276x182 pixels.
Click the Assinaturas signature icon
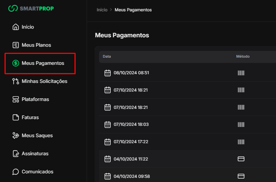pyautogui.click(x=16, y=154)
